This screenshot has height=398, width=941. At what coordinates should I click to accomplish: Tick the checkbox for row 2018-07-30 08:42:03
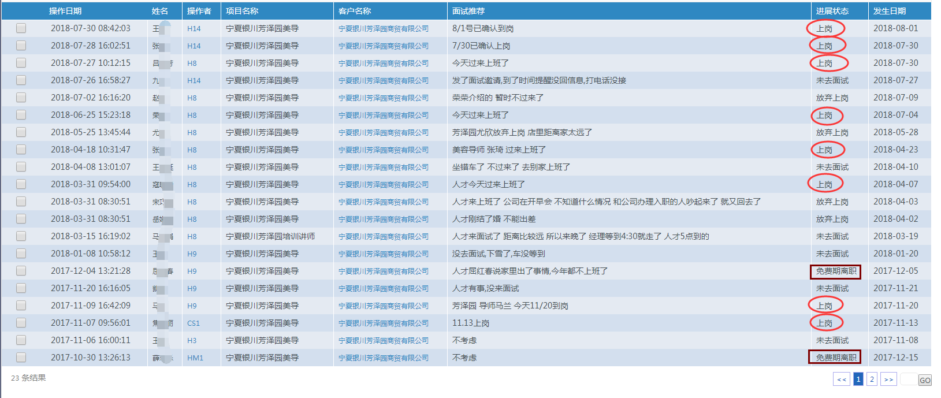pos(21,28)
